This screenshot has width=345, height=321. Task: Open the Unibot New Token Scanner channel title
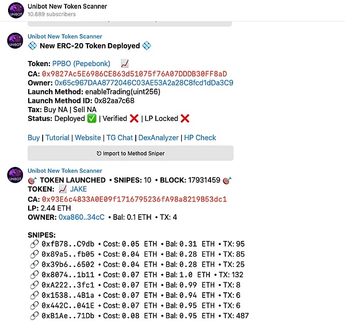click(x=67, y=6)
